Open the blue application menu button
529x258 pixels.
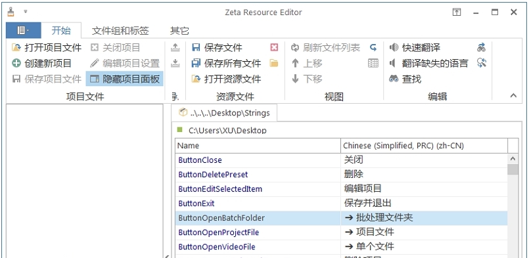pos(23,30)
